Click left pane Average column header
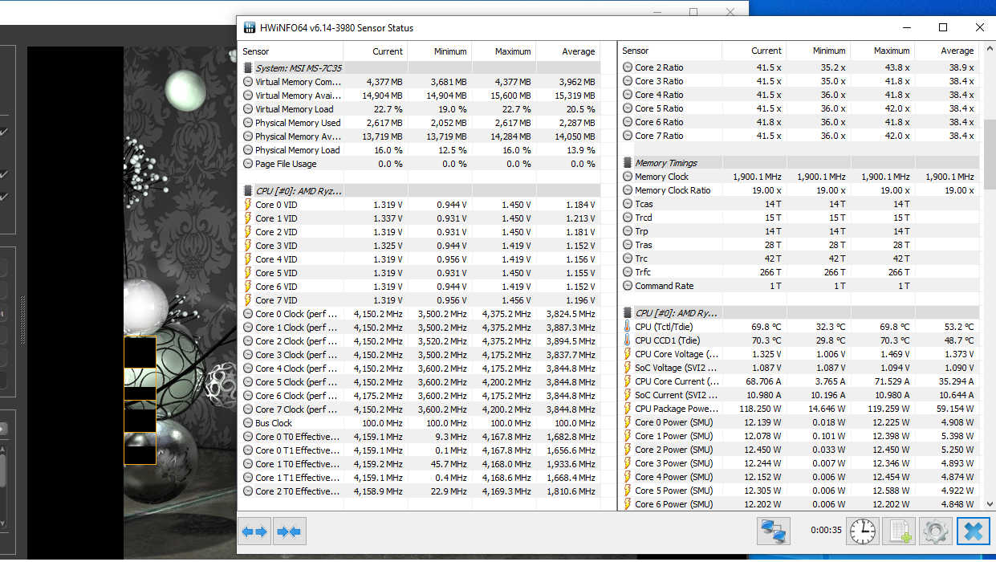 [x=568, y=51]
